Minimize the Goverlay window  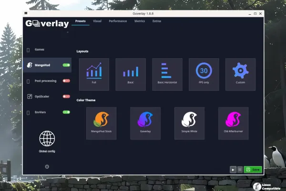click(250, 14)
